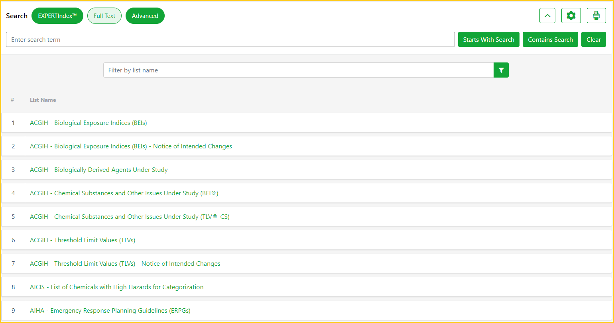Click the Filter by list name box
This screenshot has width=614, height=323.
[x=298, y=70]
